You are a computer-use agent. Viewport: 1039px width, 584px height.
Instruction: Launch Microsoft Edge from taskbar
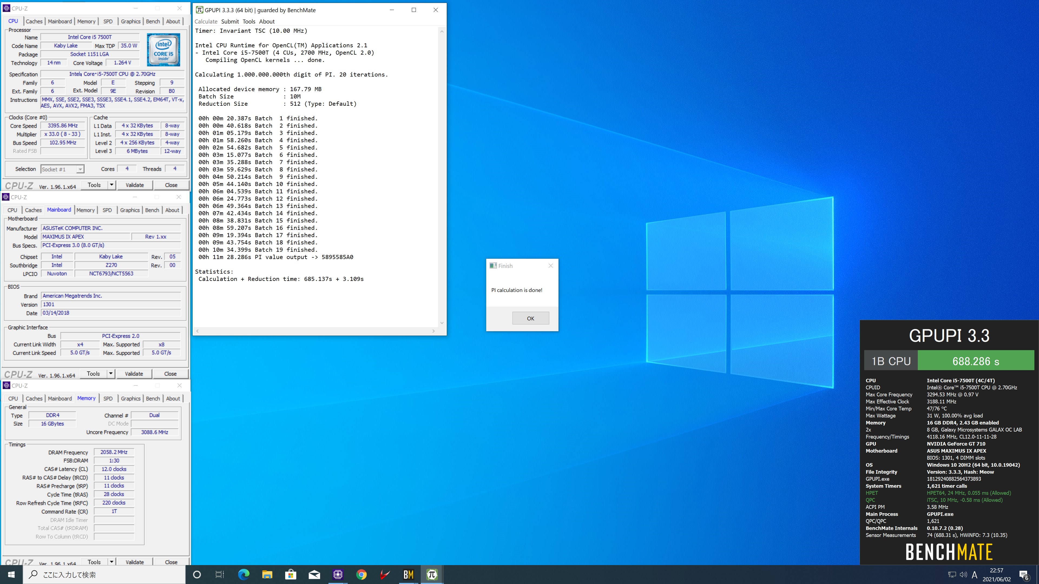(244, 574)
